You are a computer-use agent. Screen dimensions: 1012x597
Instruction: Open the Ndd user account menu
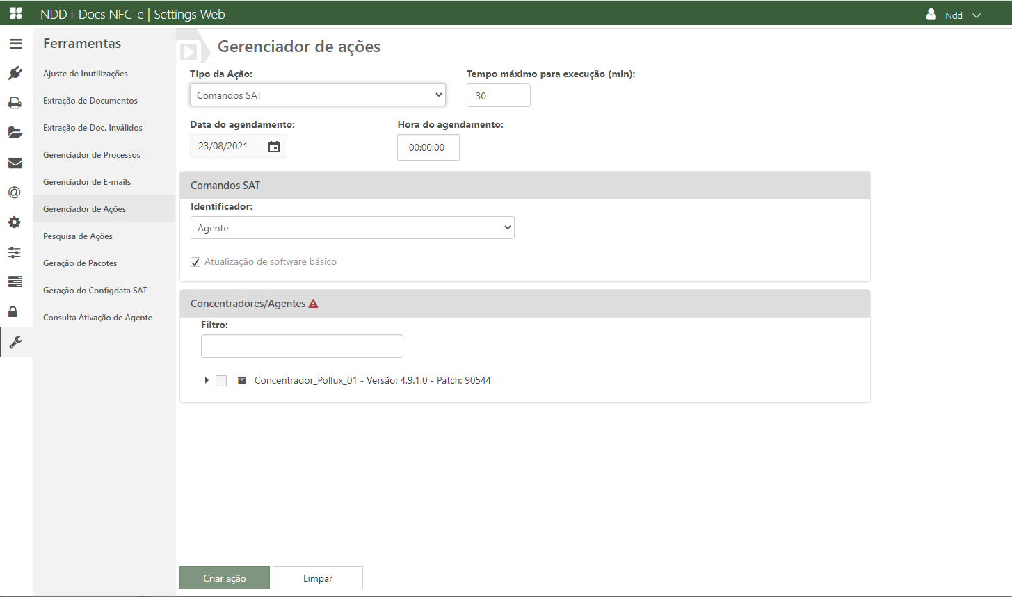(x=954, y=15)
